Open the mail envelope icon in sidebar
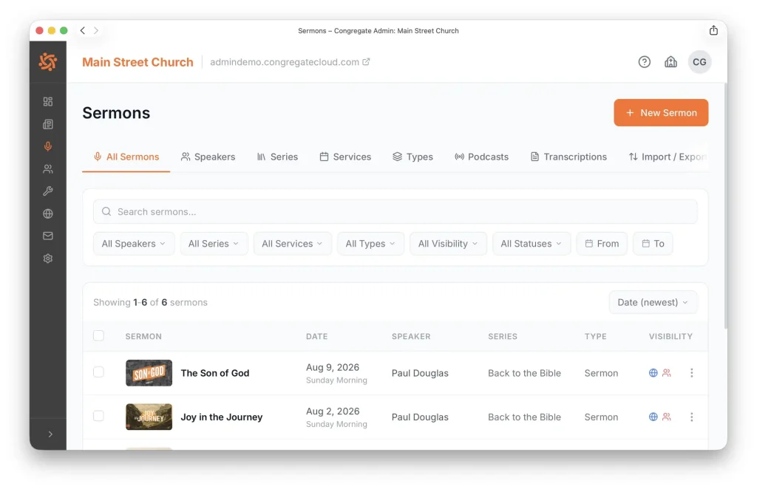This screenshot has width=757, height=489. (48, 236)
